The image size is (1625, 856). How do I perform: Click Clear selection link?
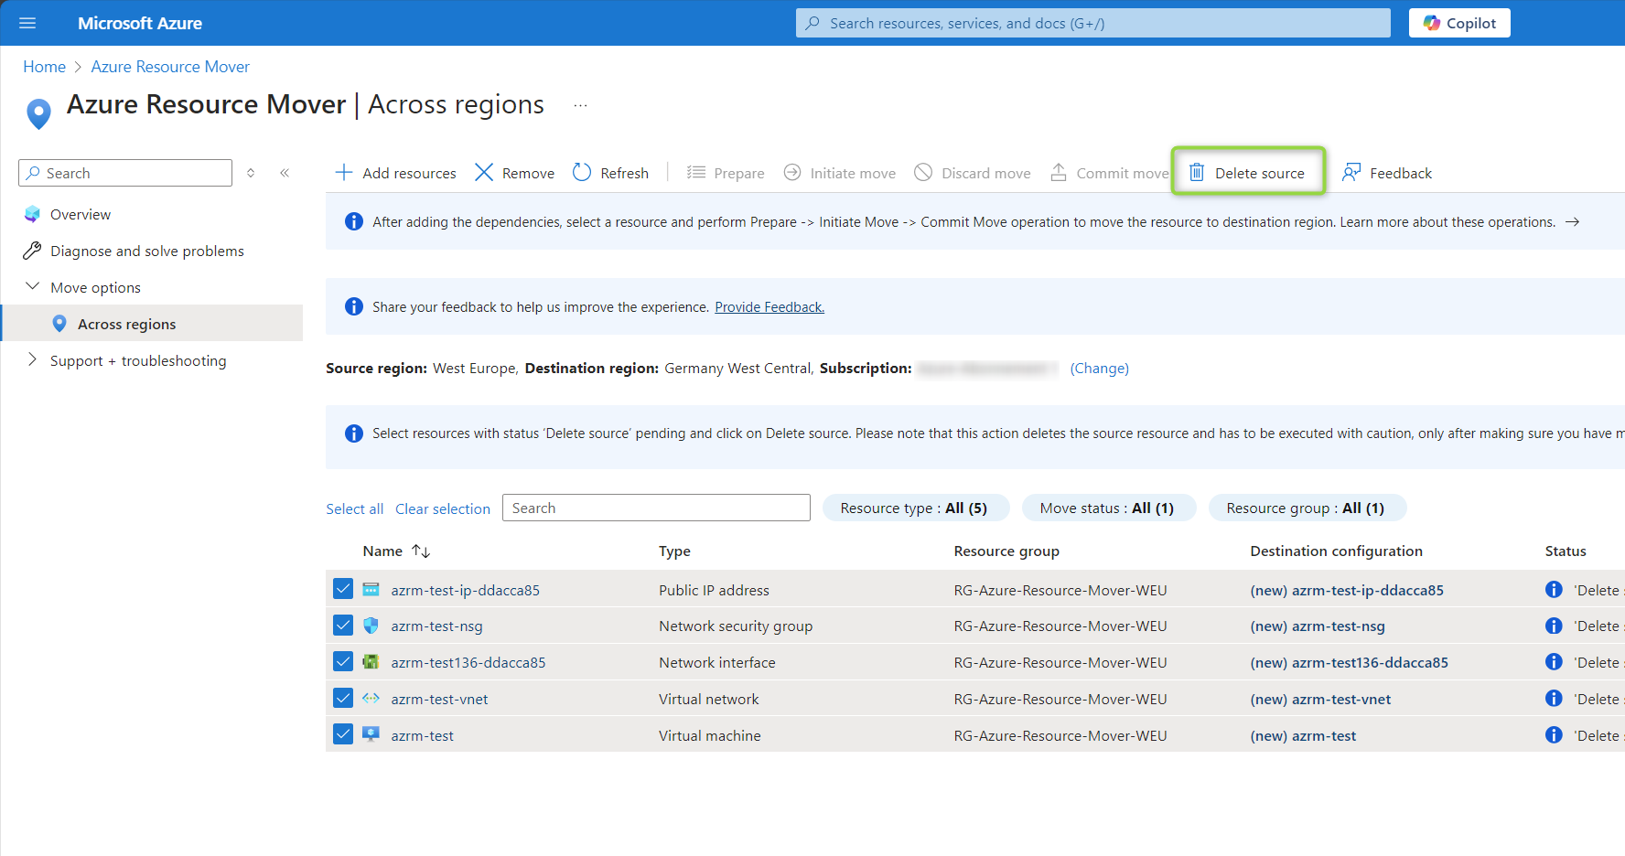(x=443, y=508)
